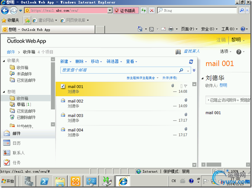Click the 证书错误 certificate error button

pyautogui.click(x=126, y=11)
